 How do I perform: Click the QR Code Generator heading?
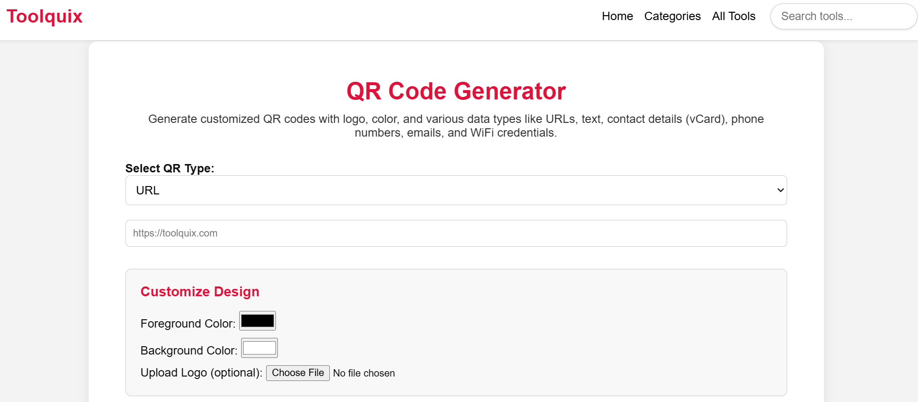[x=456, y=91]
